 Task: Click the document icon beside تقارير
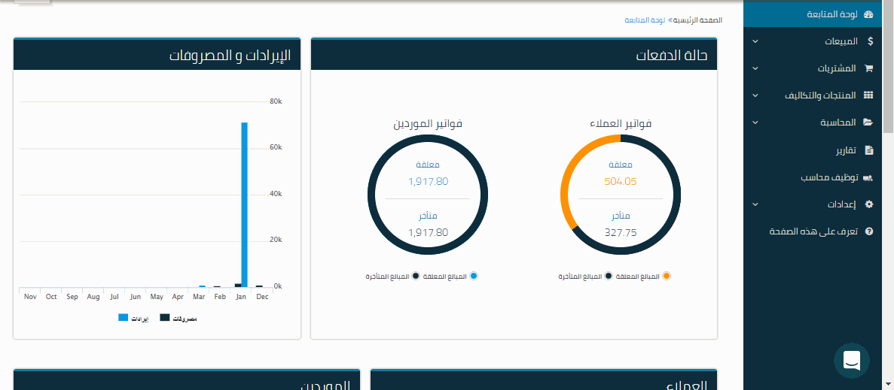click(x=869, y=150)
